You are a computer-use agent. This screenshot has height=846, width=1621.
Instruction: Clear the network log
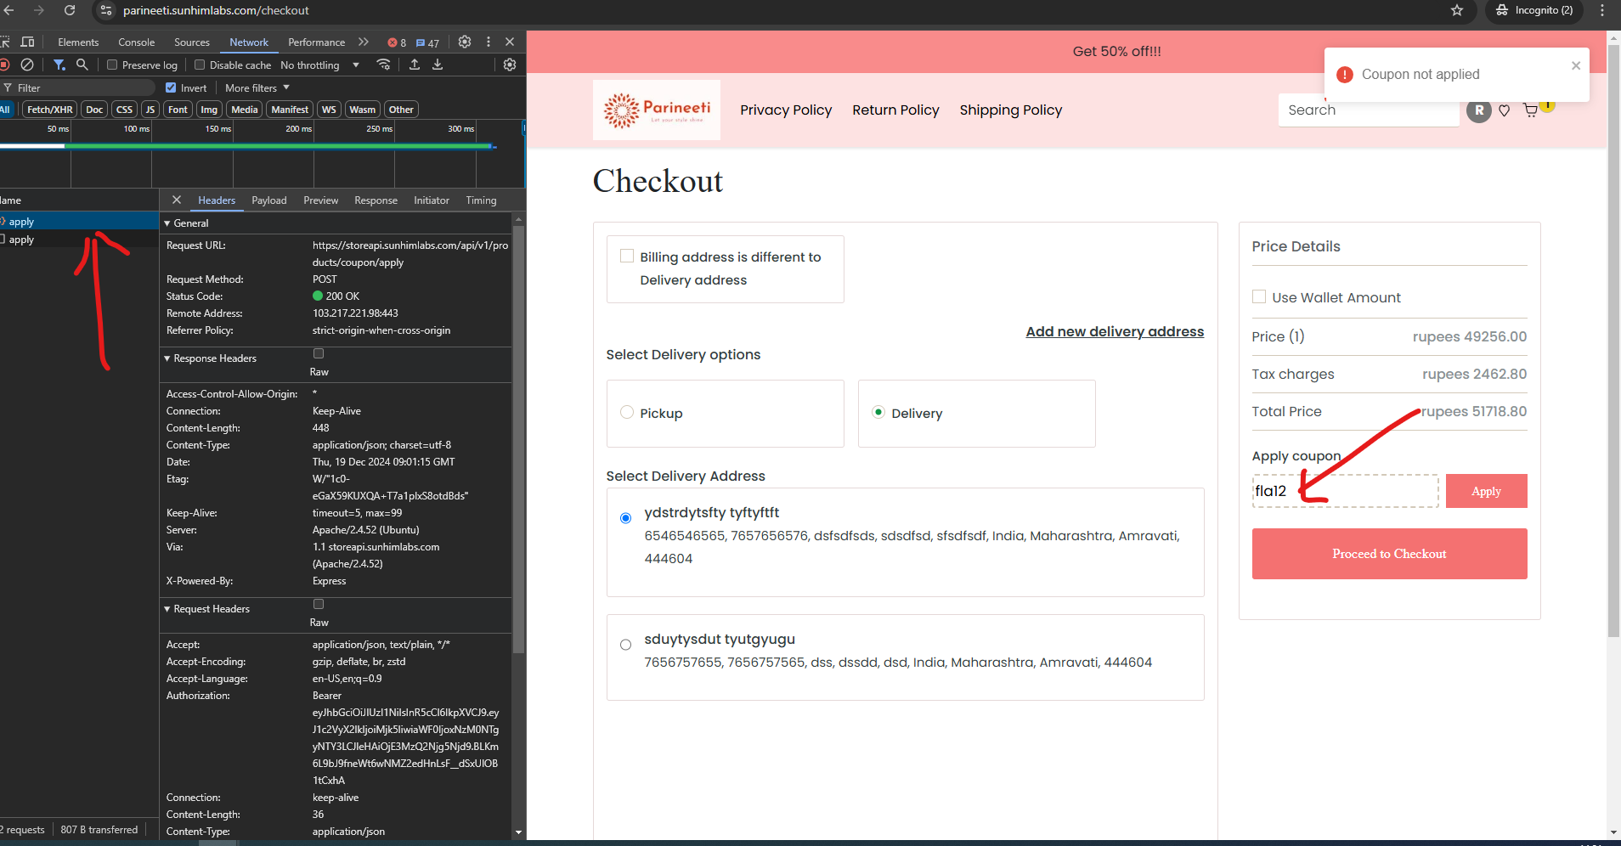coord(27,65)
